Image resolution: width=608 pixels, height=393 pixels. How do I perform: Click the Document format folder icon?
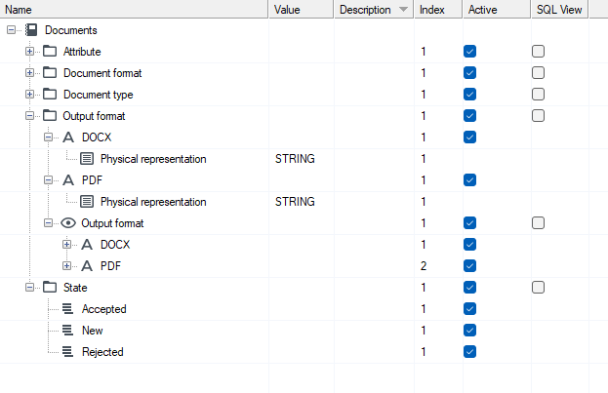[x=50, y=72]
